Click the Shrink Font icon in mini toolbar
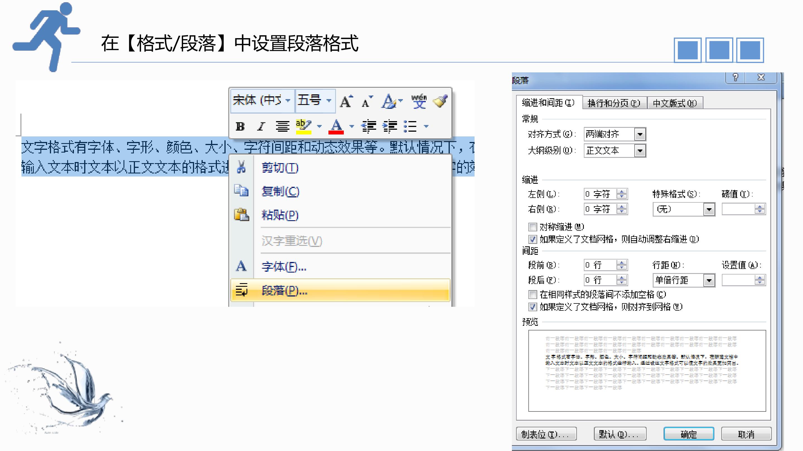Screen dimensions: 803x451 pos(367,101)
